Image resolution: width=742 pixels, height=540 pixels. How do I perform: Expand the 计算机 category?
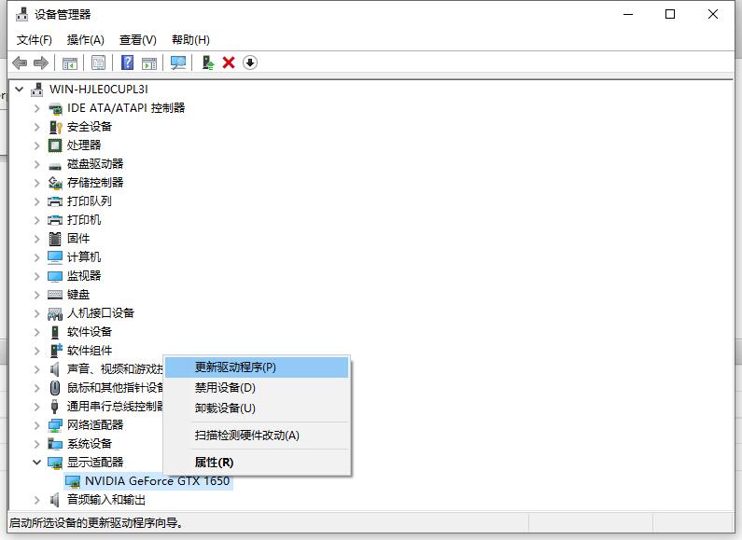pyautogui.click(x=37, y=257)
